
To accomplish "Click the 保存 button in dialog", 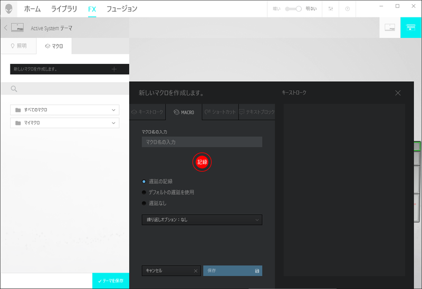I will point(233,271).
